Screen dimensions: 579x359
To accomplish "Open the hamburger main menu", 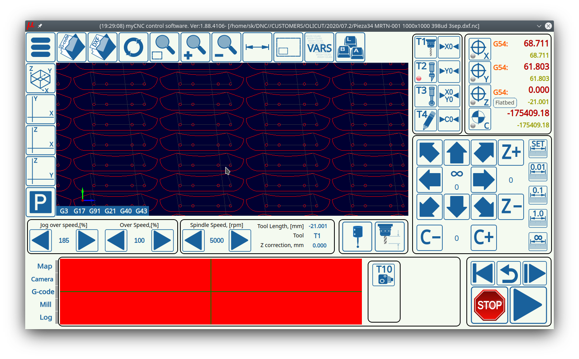I will pyautogui.click(x=41, y=47).
